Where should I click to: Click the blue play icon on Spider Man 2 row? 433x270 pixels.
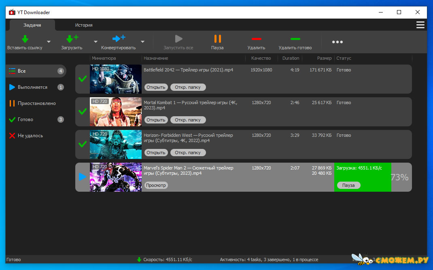82,177
